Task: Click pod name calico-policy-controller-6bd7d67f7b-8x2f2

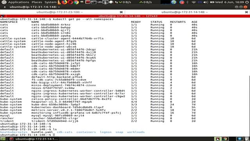Action: pyautogui.click(x=71, y=99)
